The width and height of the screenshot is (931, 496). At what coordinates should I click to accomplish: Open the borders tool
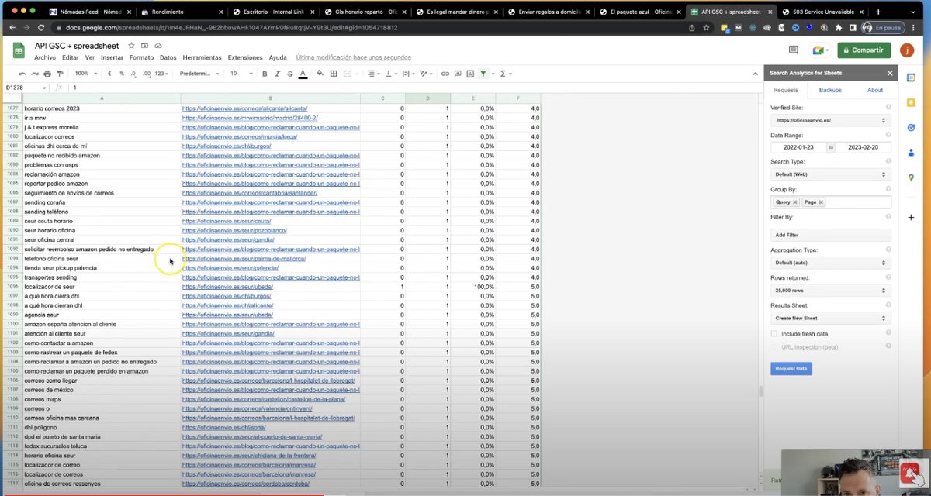click(334, 74)
